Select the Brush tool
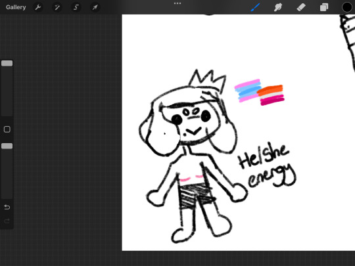Viewport: 355px width, 266px height. (255, 7)
